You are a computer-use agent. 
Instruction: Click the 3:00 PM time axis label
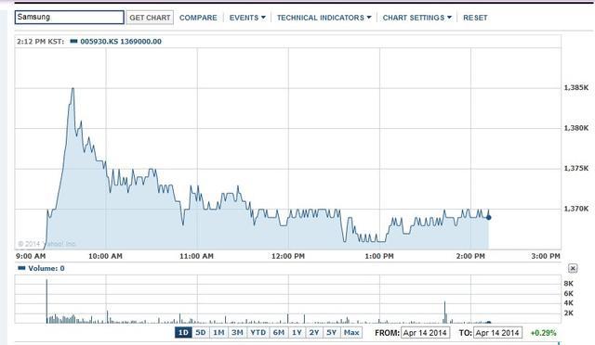click(546, 256)
